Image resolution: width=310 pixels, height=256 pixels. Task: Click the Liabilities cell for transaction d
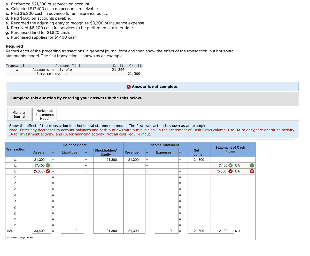(x=72, y=189)
